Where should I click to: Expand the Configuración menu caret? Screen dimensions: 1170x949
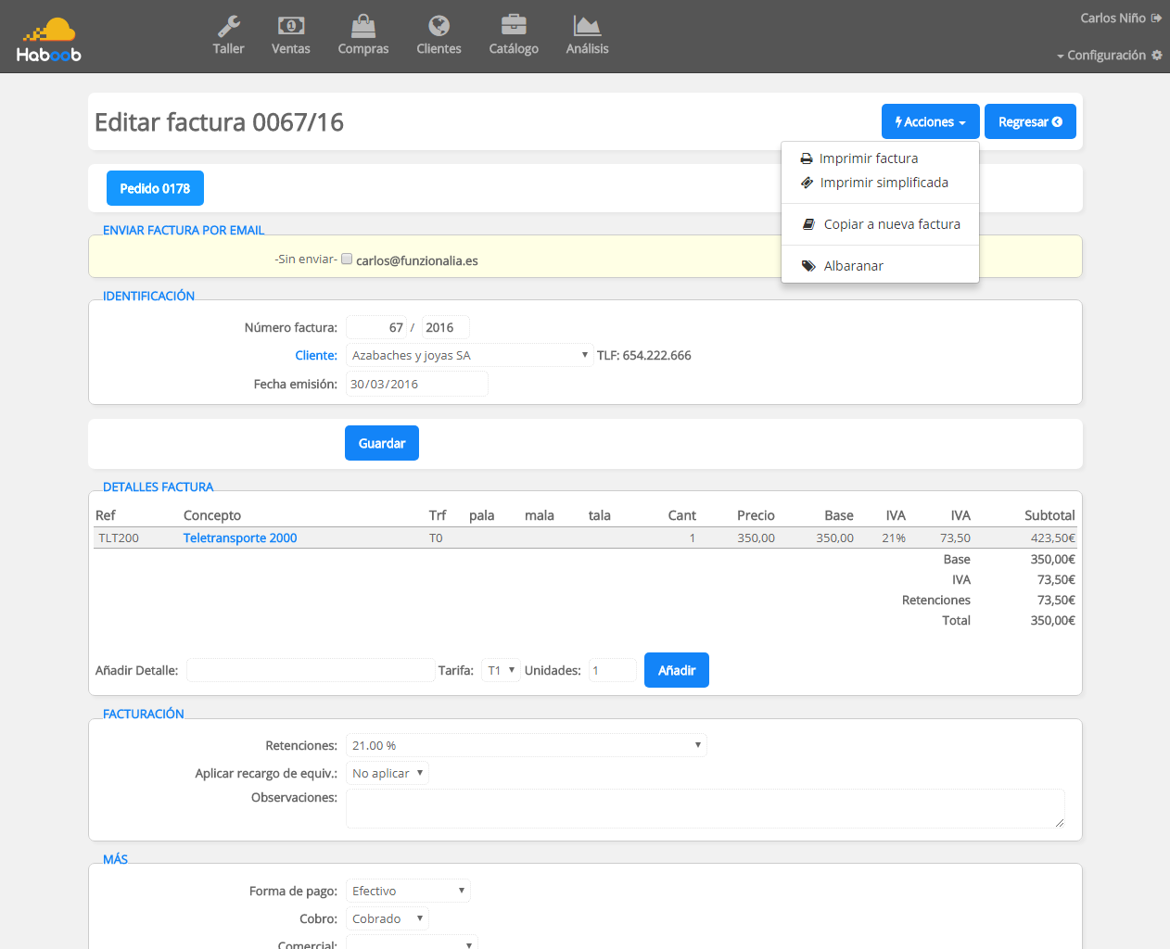point(1061,57)
